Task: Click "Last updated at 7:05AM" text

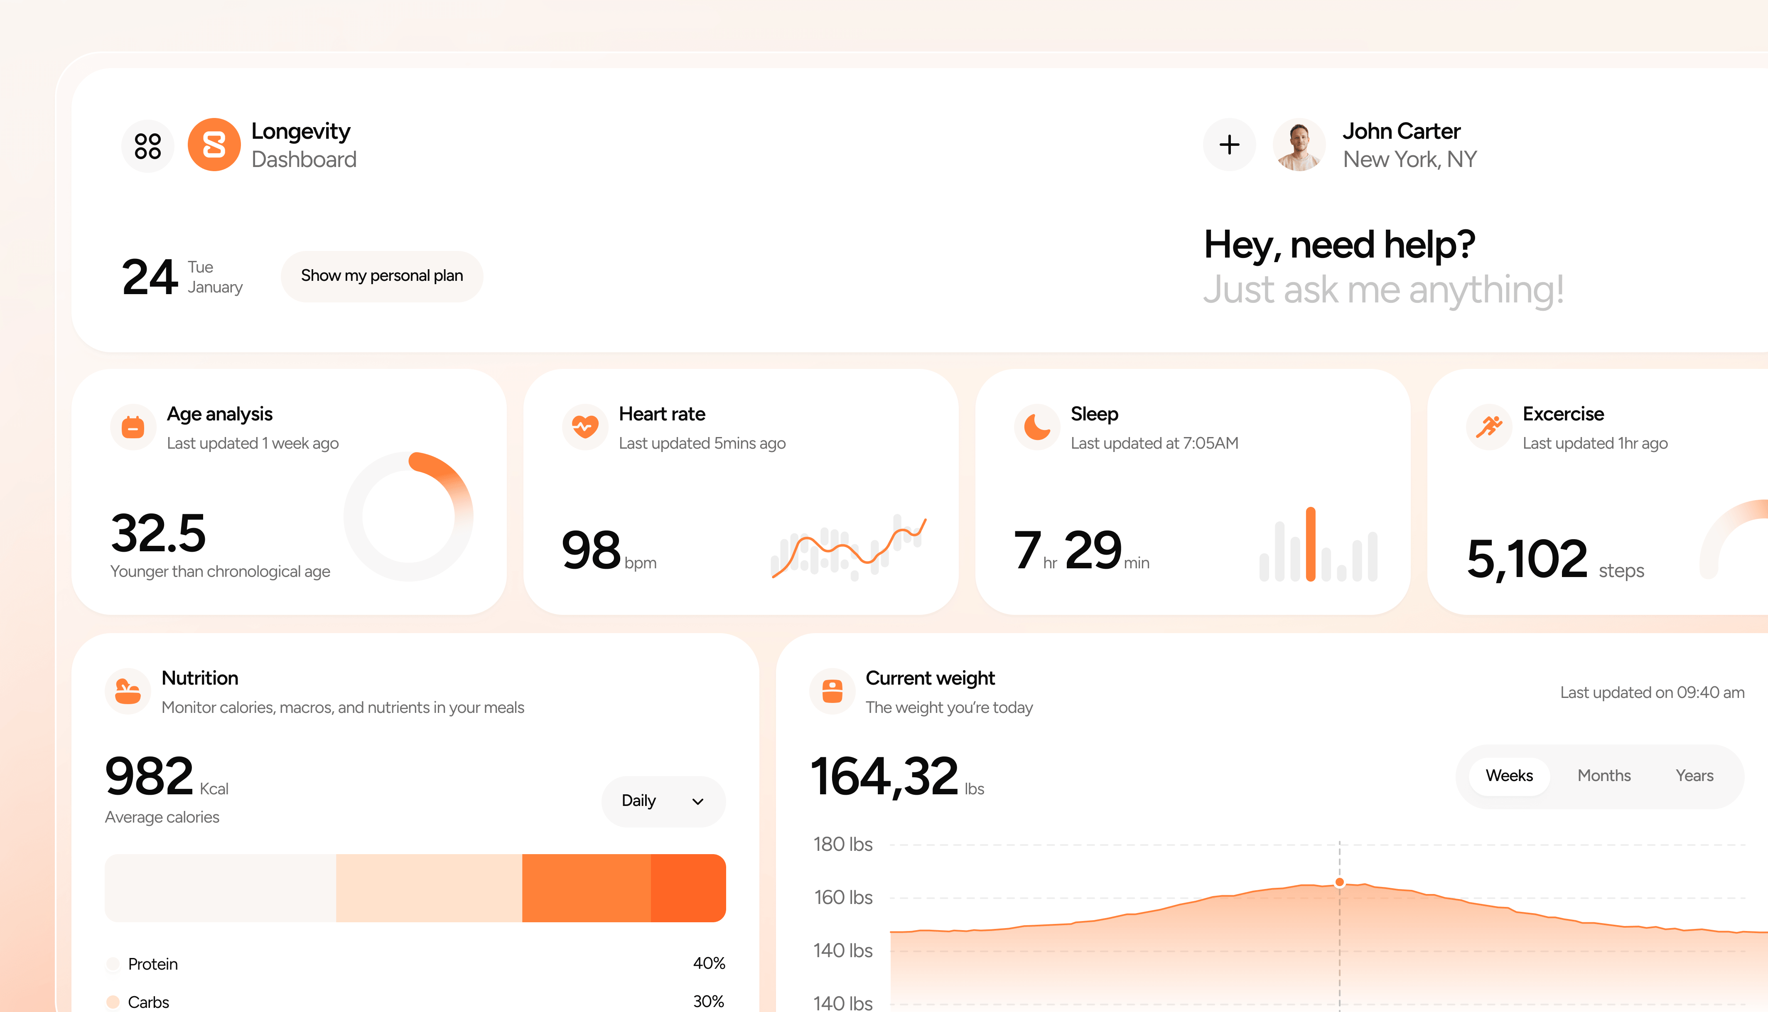Action: pyautogui.click(x=1154, y=443)
